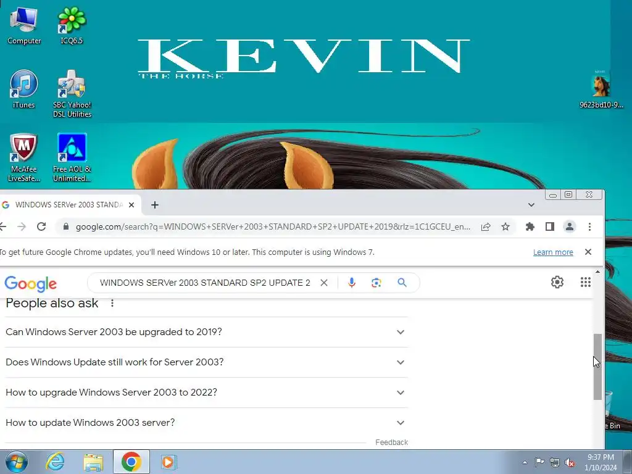Select the WINDOWS SERVer 2003 STANDA tab
This screenshot has width=632, height=474.
[x=70, y=205]
